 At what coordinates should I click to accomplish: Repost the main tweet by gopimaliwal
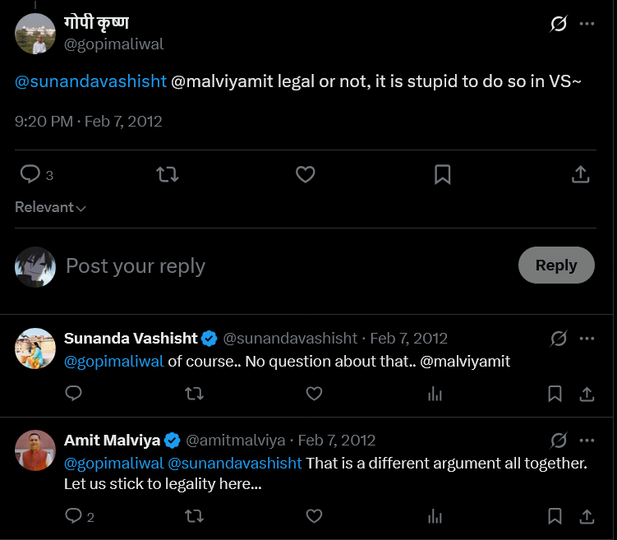(x=168, y=174)
